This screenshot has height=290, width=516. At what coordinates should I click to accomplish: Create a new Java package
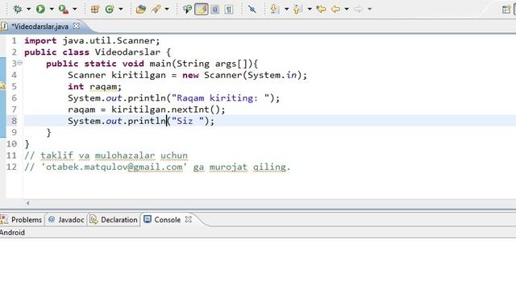(95, 9)
